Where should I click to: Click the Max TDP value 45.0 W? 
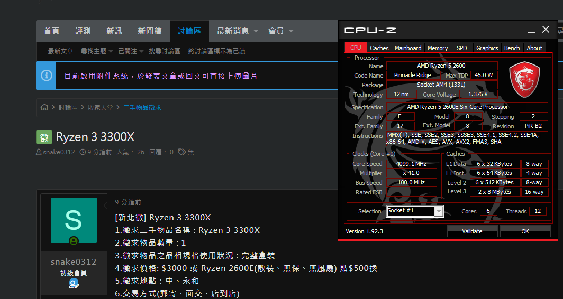(484, 76)
